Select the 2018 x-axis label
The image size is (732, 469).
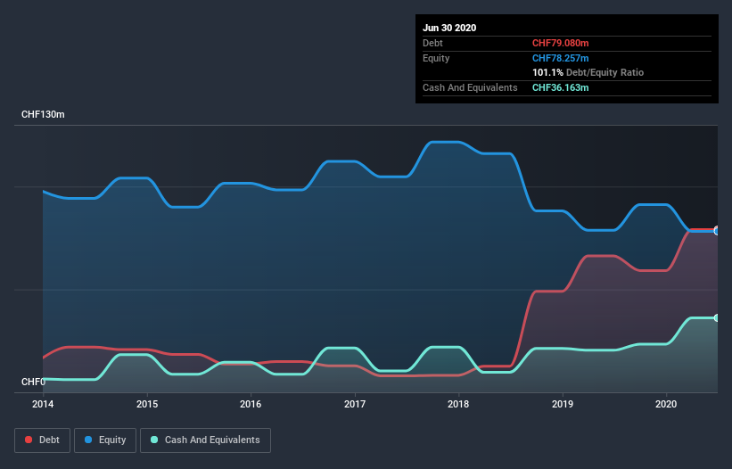(458, 404)
